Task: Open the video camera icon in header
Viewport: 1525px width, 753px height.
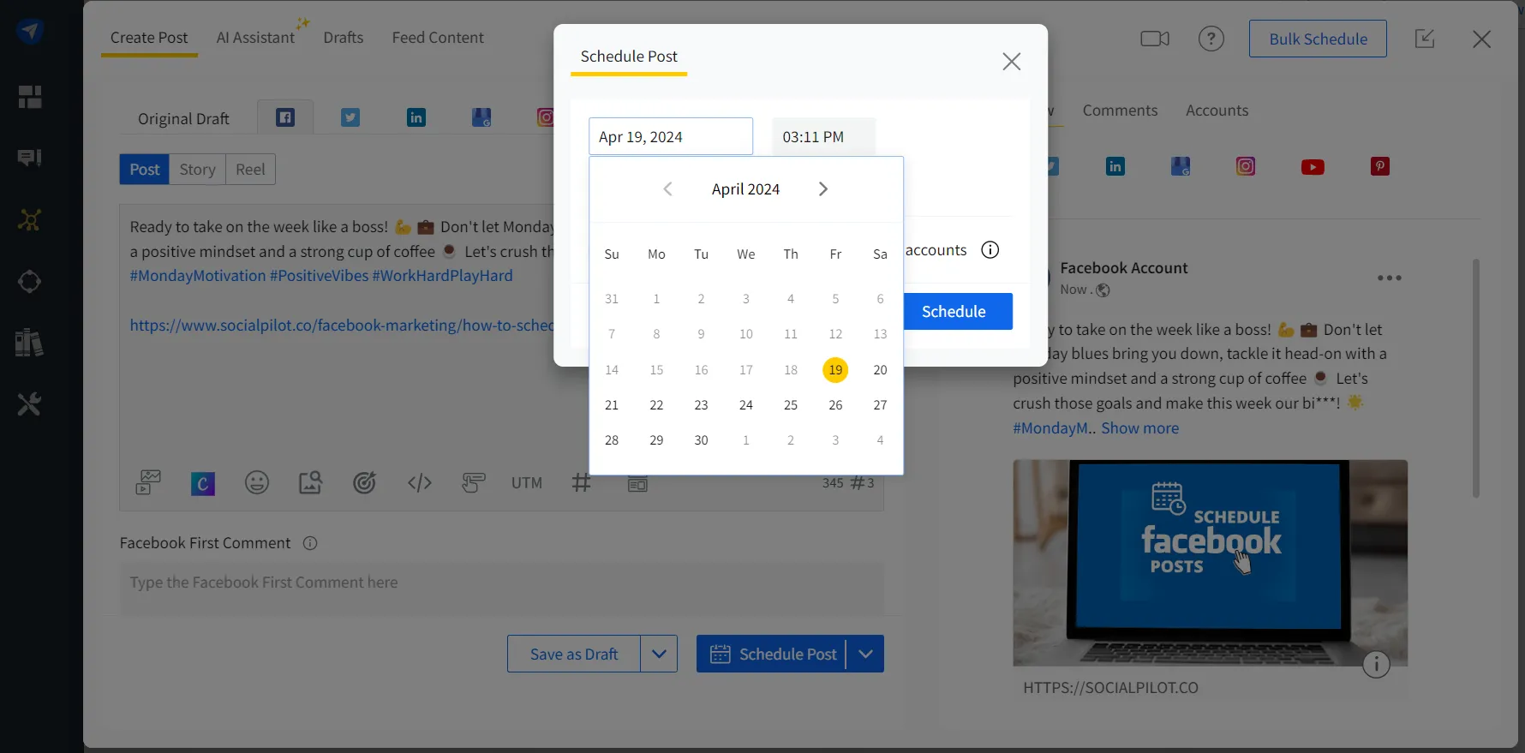Action: pyautogui.click(x=1154, y=39)
